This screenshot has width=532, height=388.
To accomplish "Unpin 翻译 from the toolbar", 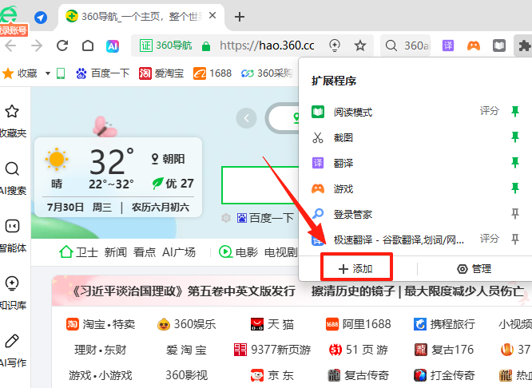I will [515, 162].
